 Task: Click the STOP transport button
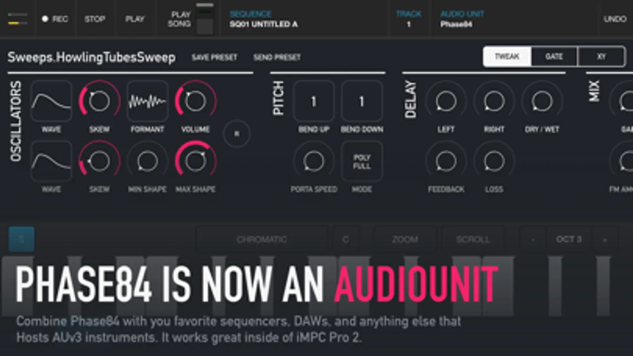point(95,19)
